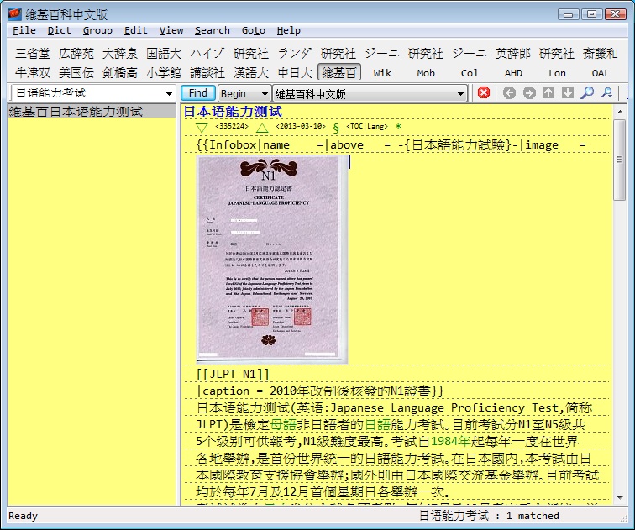Click the 日语能力考试 search input field
Viewport: 635px width, 530px height.
(87, 93)
